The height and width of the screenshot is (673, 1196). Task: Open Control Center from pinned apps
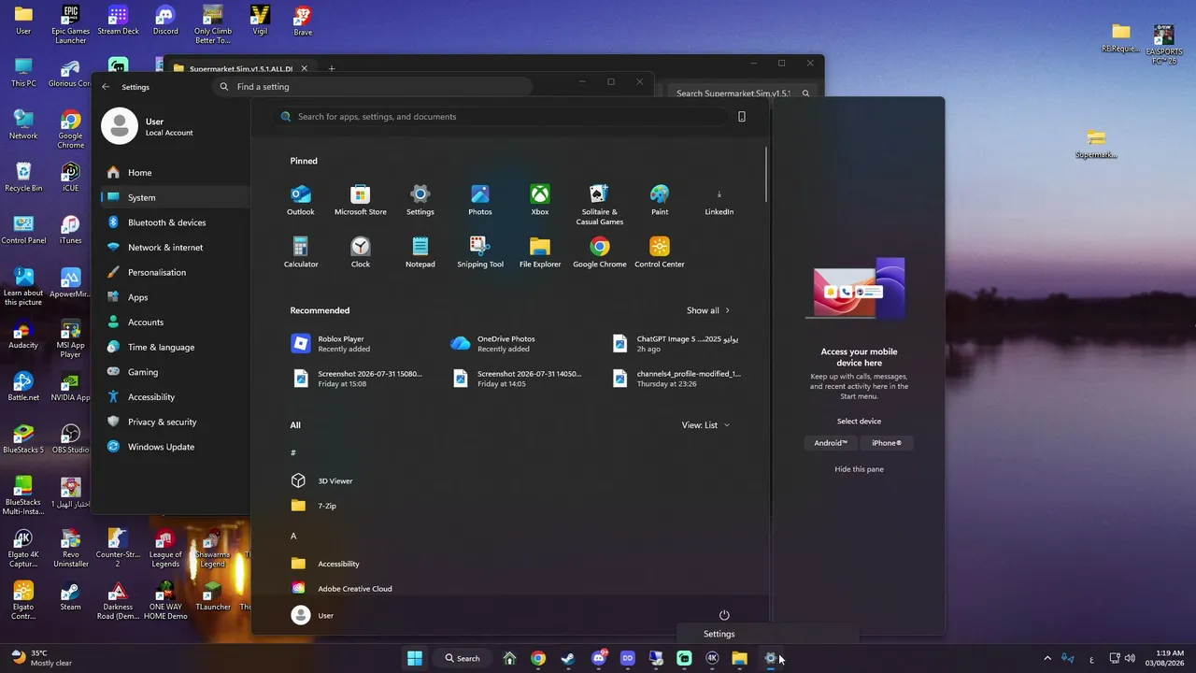660,252
